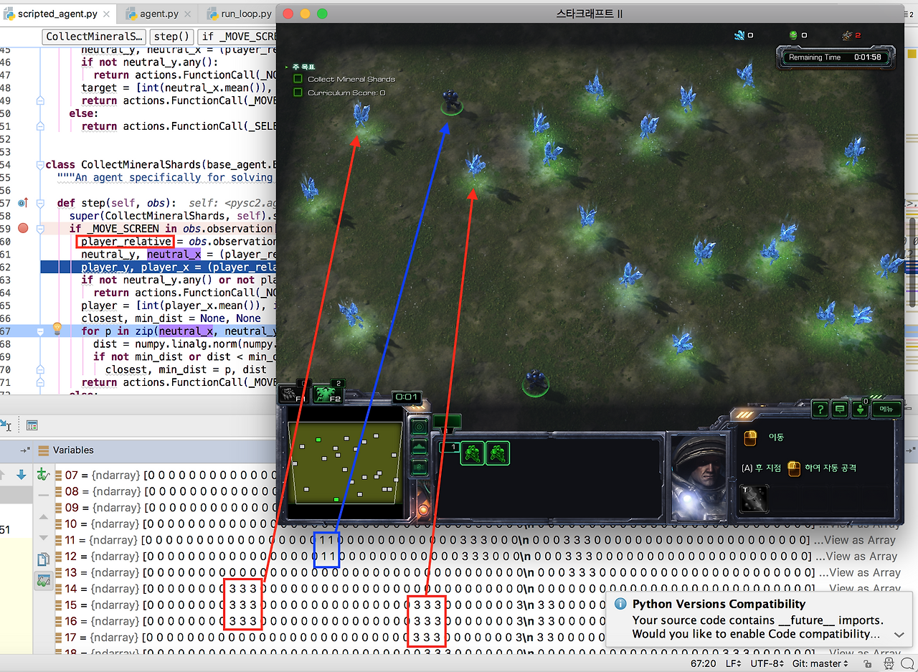Check the Collect Mineral Shards objective box
The image size is (918, 672).
[298, 79]
